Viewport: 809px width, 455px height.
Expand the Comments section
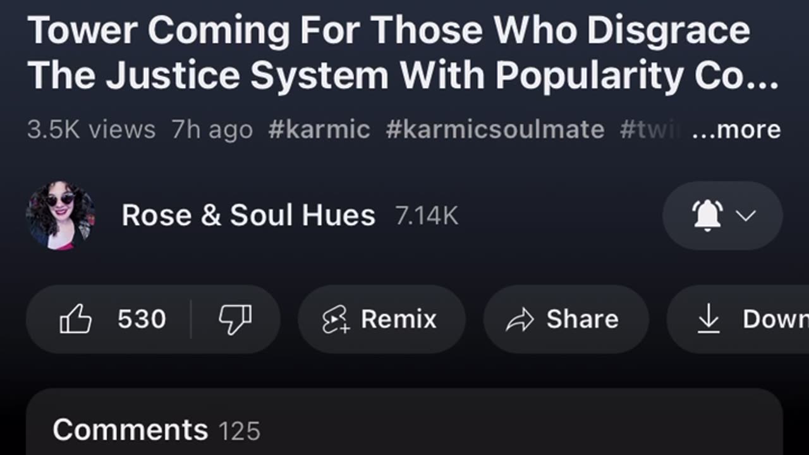(x=404, y=430)
